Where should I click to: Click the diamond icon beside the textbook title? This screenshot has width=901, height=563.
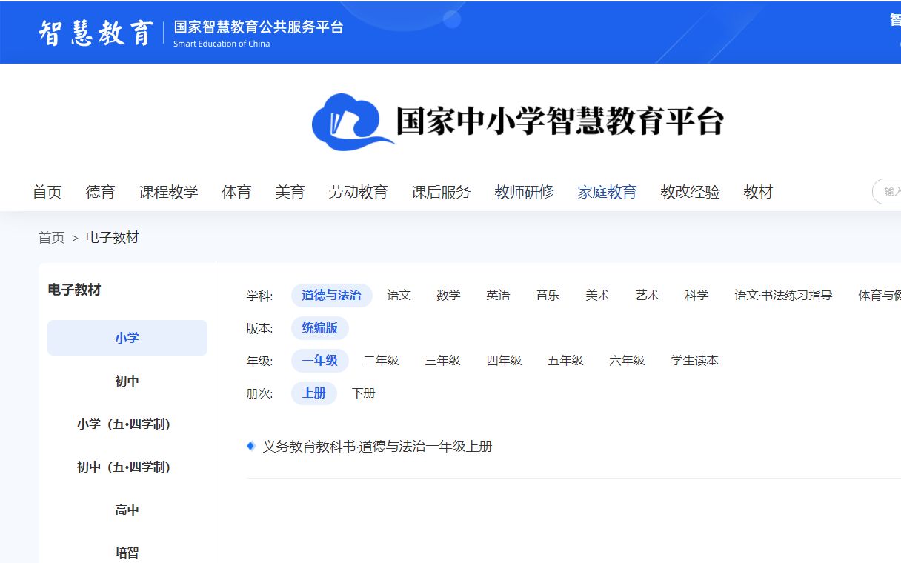(250, 446)
